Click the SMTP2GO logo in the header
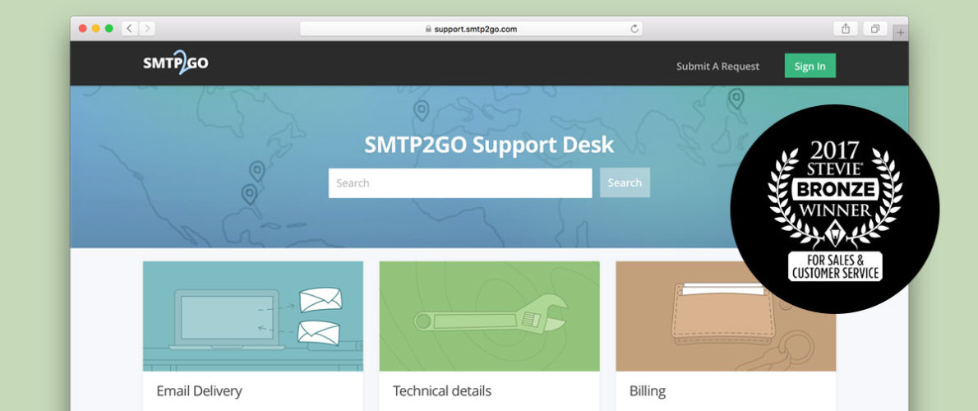 click(x=176, y=63)
